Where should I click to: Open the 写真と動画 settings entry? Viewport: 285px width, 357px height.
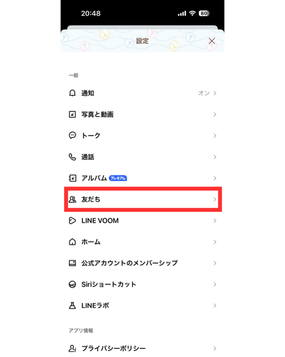click(x=143, y=114)
